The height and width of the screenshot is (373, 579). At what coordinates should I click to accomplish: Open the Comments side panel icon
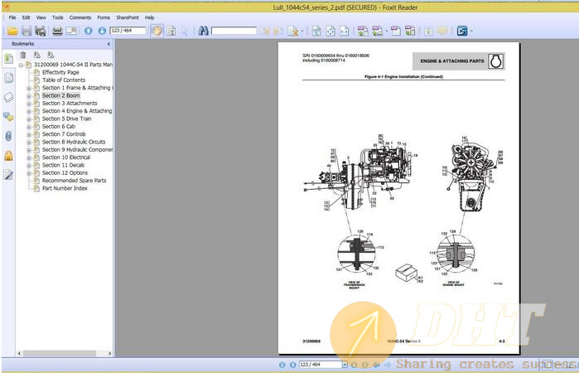tap(9, 117)
